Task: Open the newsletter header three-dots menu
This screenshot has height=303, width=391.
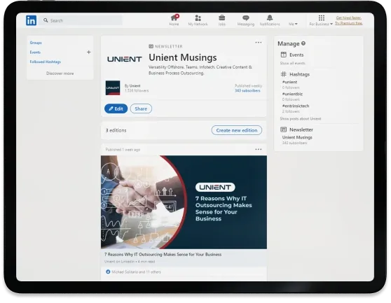Action: pyautogui.click(x=259, y=43)
